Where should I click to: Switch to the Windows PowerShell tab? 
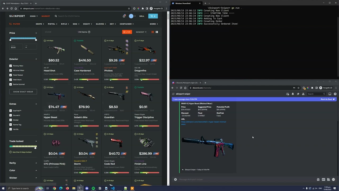[x=186, y=3]
